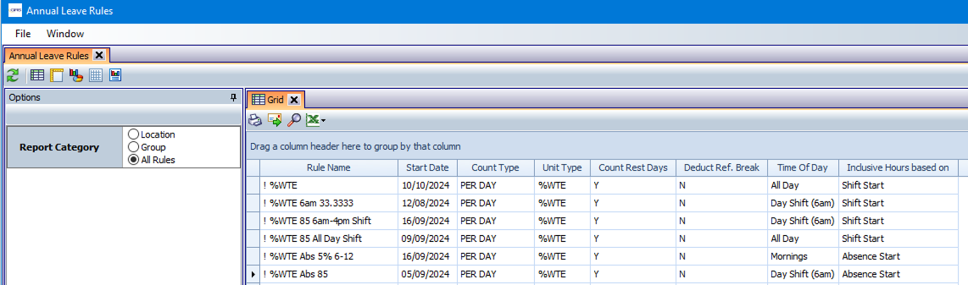Sort by the Rule Name column header
Screen dimensions: 968x285
point(328,168)
